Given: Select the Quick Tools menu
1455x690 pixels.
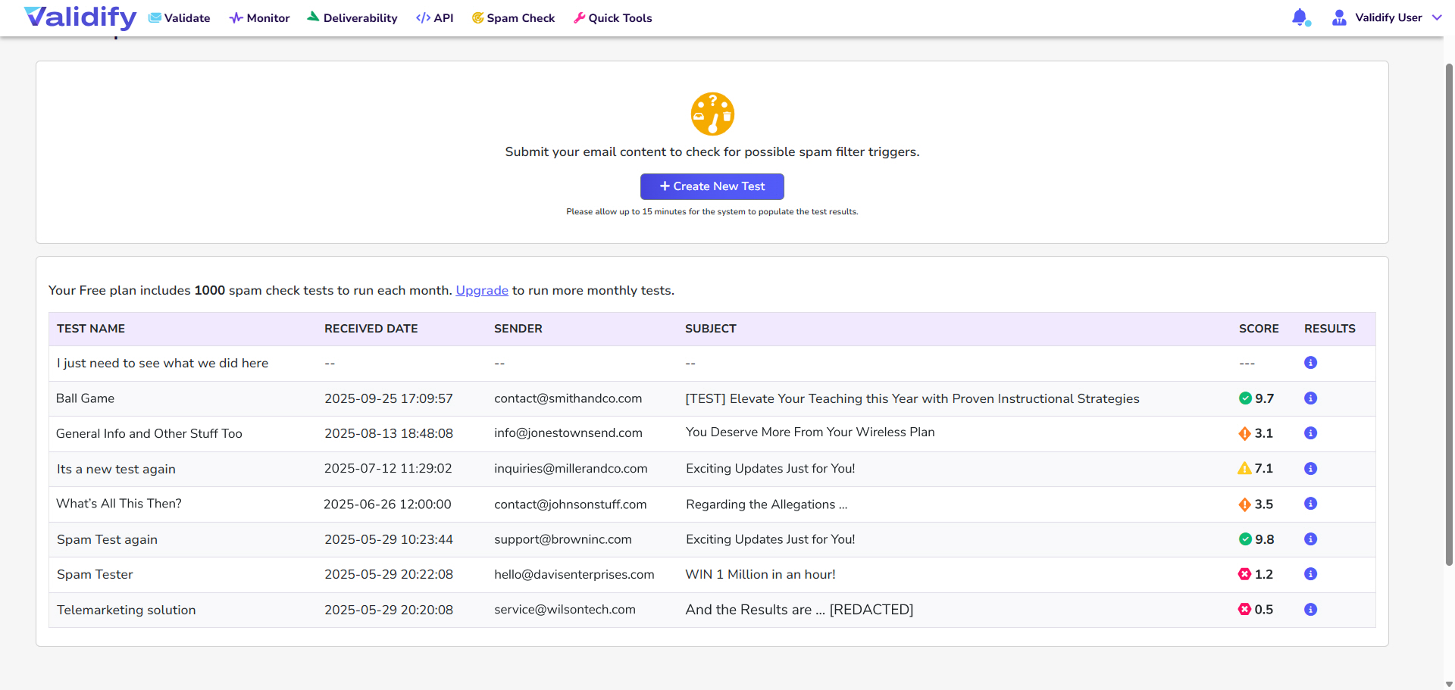Looking at the screenshot, I should (613, 18).
